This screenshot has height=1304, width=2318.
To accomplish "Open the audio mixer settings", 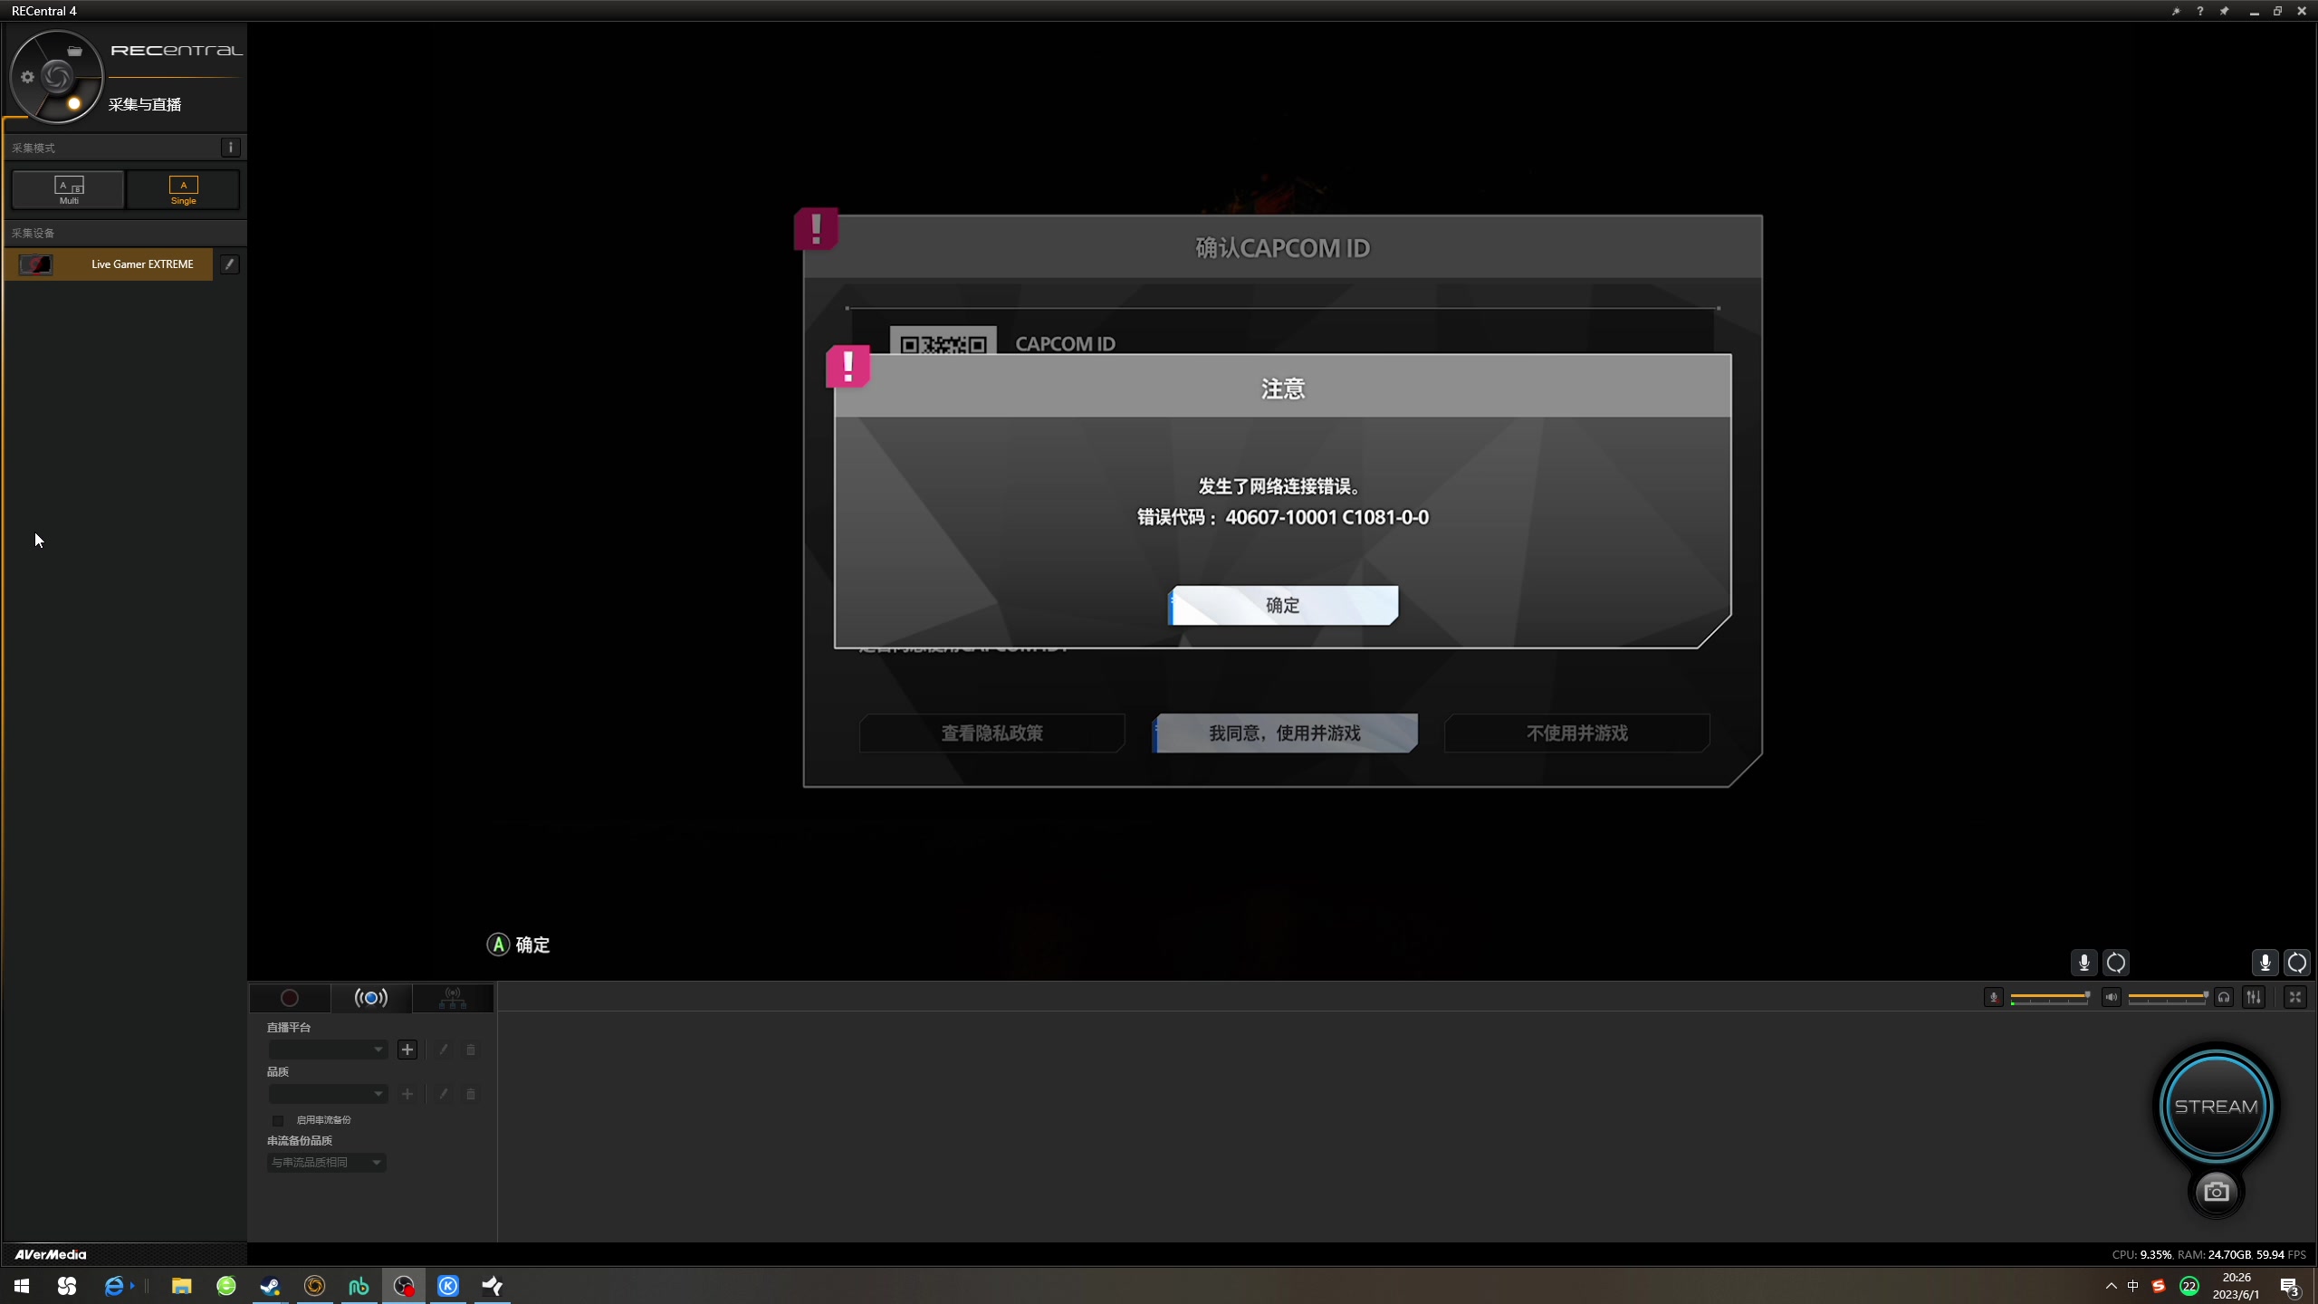I will (x=2254, y=997).
